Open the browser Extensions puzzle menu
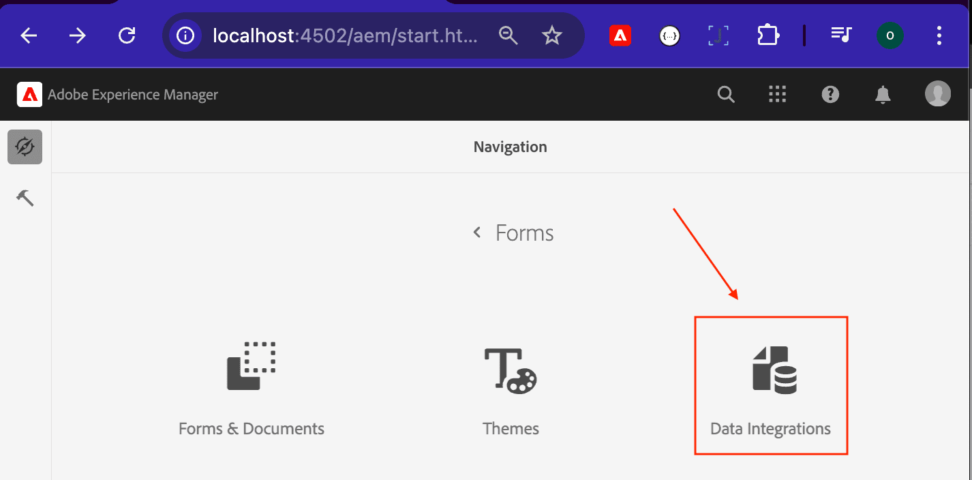The height and width of the screenshot is (480, 972). coord(768,35)
